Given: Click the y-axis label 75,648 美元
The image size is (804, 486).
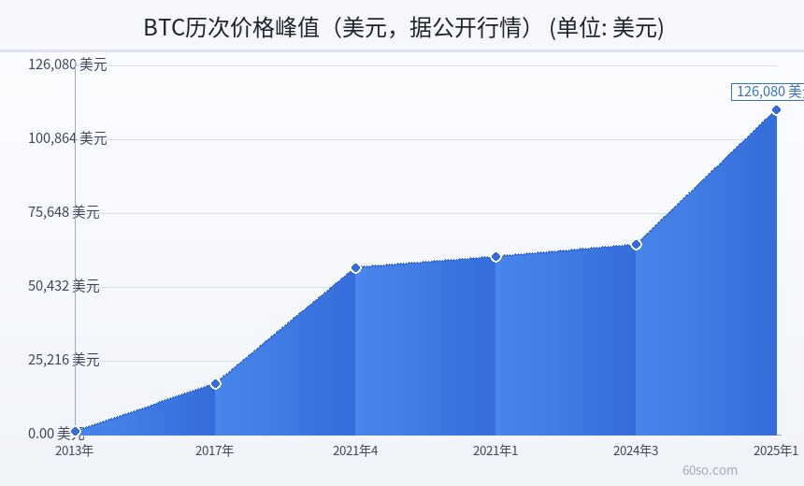Looking at the screenshot, I should pyautogui.click(x=64, y=212).
